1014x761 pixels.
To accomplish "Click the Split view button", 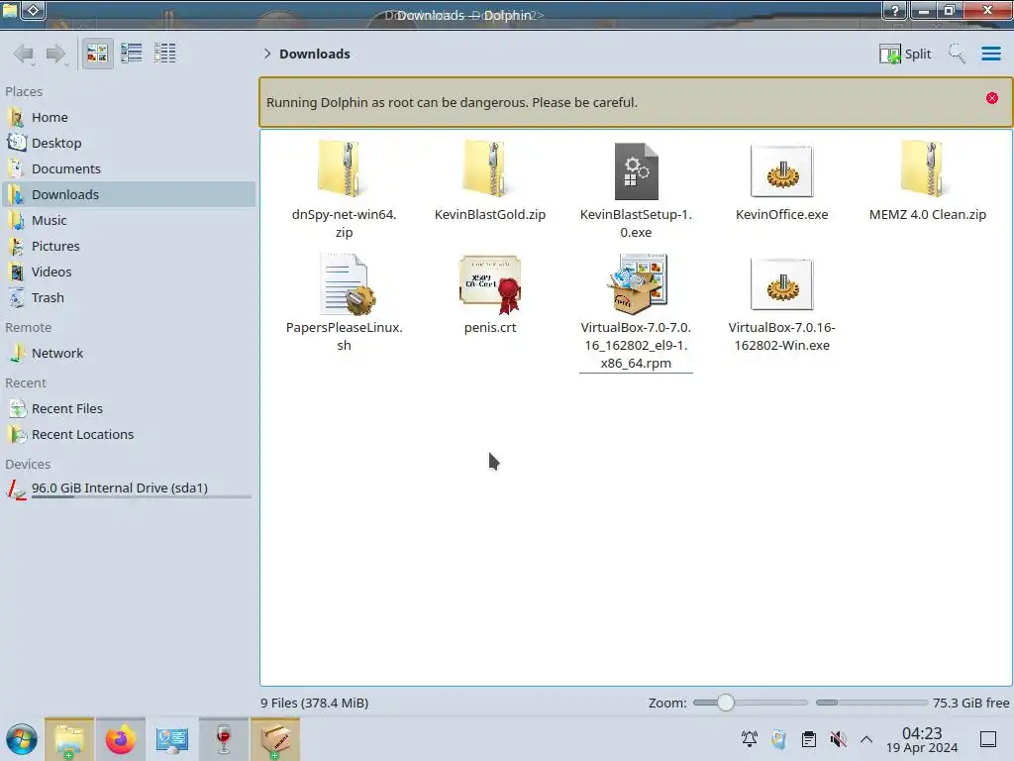I will point(905,54).
